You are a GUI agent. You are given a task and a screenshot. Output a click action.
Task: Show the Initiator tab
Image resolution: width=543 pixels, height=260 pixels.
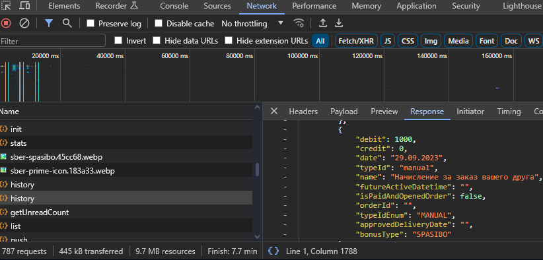coord(470,112)
